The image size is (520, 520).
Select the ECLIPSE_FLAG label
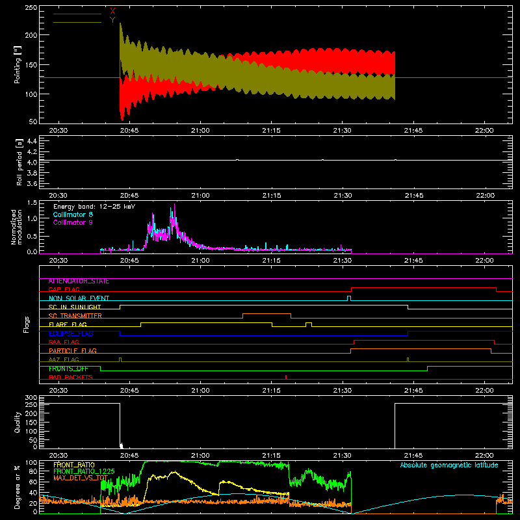tap(71, 333)
